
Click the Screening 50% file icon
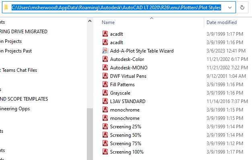[105, 135]
